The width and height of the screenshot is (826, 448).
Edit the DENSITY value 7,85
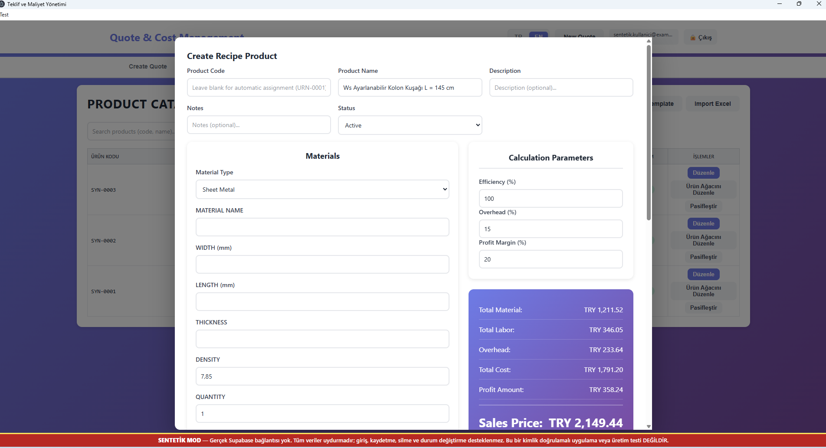tap(322, 376)
